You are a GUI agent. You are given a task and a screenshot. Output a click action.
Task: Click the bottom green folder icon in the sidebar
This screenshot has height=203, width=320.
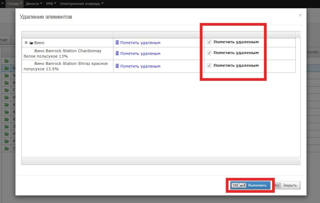click(7, 148)
